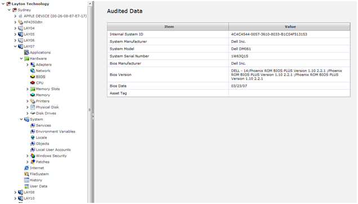Click the Asset Tag row label
This screenshot has width=358, height=204.
(118, 94)
